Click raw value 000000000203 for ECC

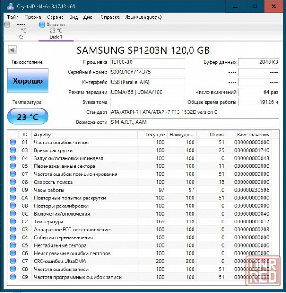[x=252, y=230]
